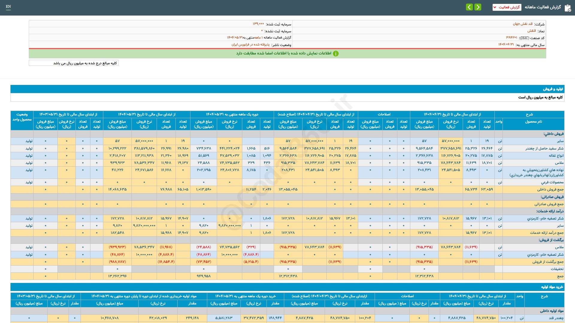Viewport: 575px width, 323px height.
Task: Go to previous report with left arrow button
Action: pyautogui.click(x=469, y=7)
